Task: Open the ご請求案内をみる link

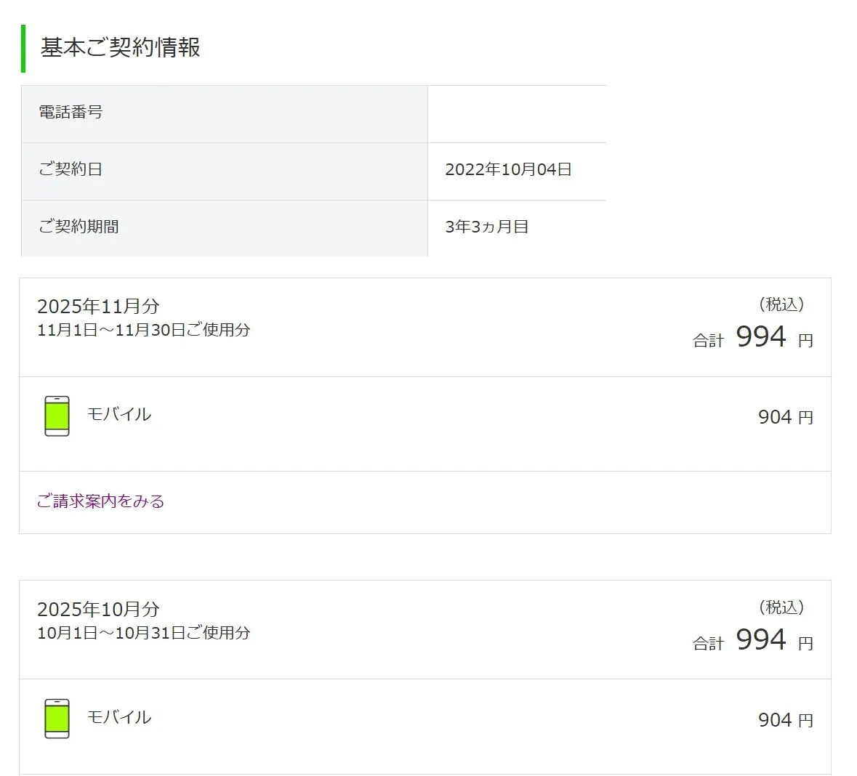Action: click(x=100, y=501)
